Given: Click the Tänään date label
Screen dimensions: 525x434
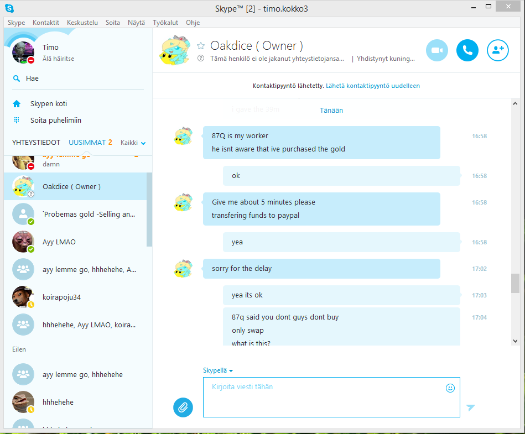Looking at the screenshot, I should 331,111.
